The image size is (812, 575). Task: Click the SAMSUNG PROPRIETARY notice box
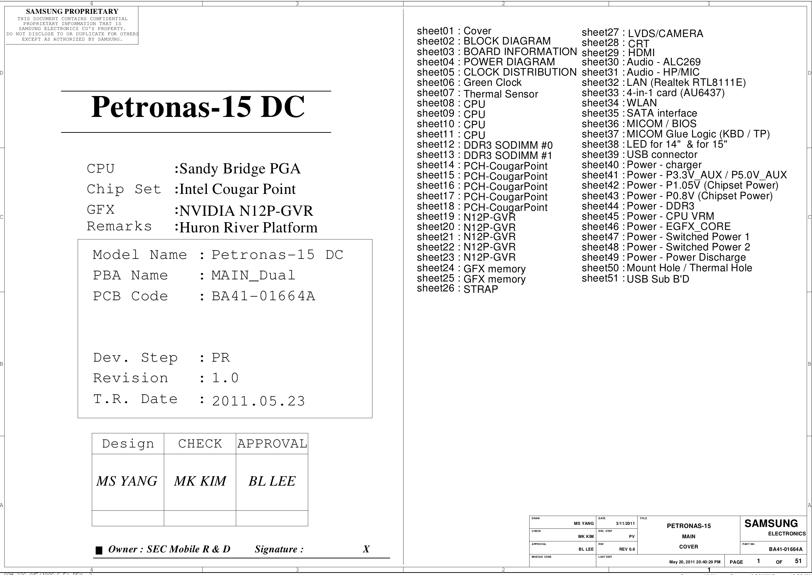[72, 25]
